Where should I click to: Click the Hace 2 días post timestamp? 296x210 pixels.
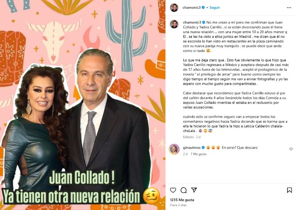178,205
